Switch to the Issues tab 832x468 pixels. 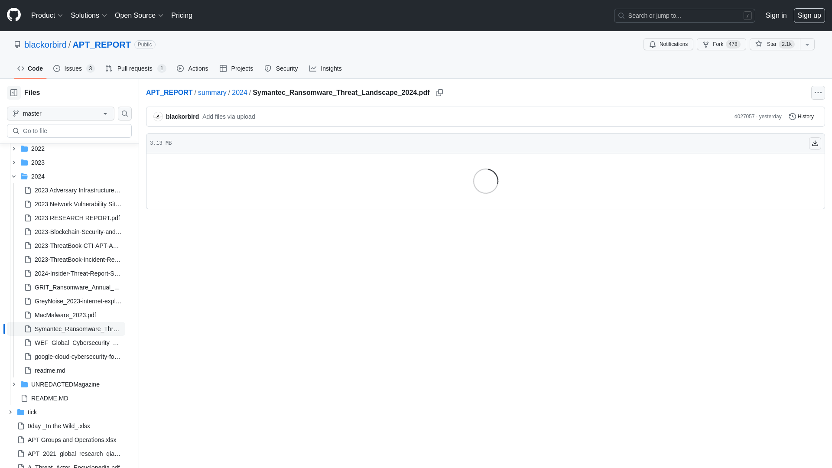[74, 68]
